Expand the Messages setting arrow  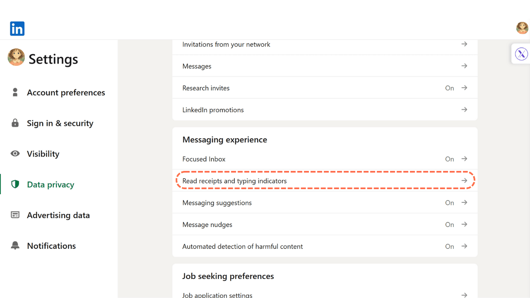pyautogui.click(x=464, y=65)
